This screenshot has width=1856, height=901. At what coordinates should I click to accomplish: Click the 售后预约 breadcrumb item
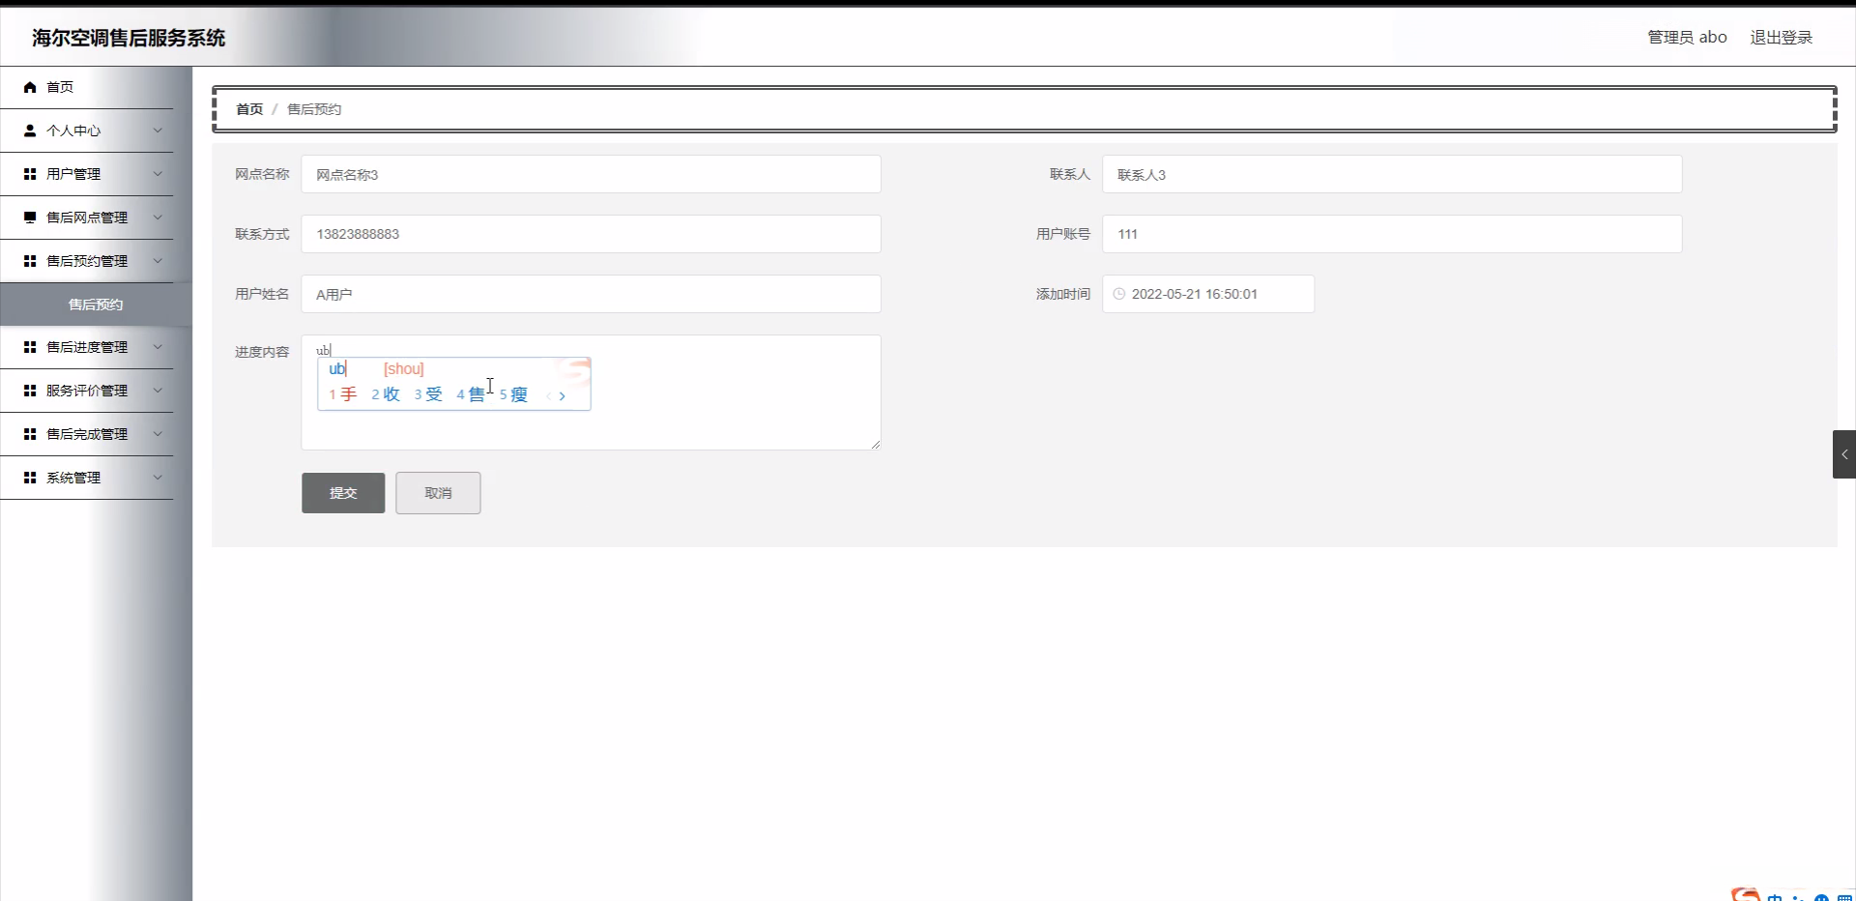[x=314, y=109]
